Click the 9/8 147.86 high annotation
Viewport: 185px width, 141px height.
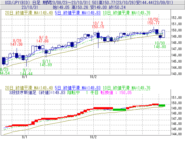point(42,39)
